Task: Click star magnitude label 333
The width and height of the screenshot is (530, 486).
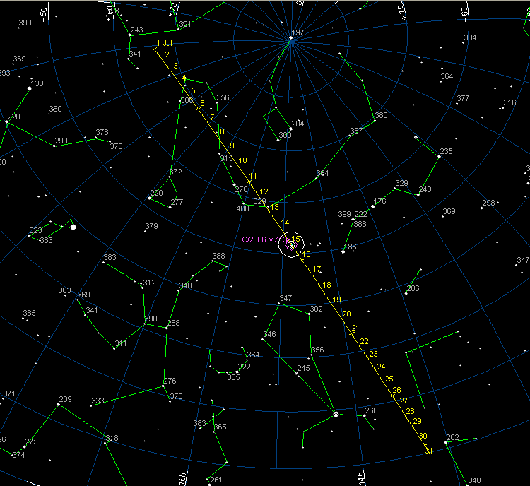Action: pyautogui.click(x=98, y=401)
